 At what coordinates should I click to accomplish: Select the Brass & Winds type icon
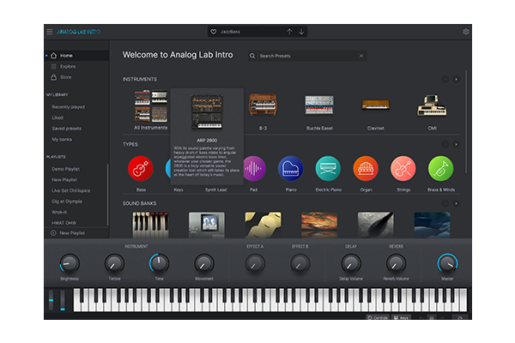coord(439,168)
